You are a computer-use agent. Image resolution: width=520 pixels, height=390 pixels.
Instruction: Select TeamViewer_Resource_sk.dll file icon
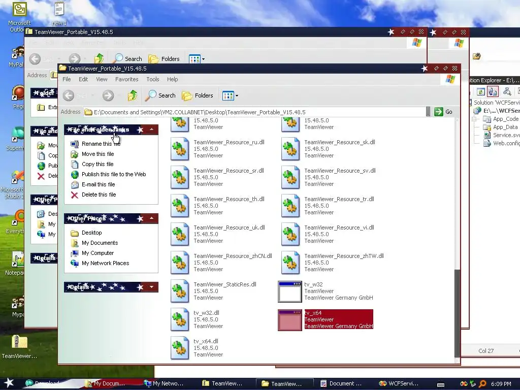[290, 149]
